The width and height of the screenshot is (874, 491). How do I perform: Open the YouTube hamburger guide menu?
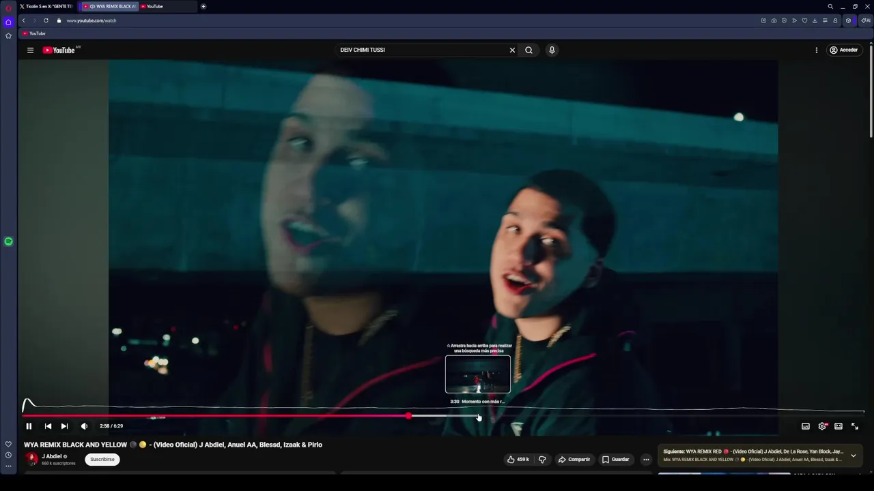(30, 50)
